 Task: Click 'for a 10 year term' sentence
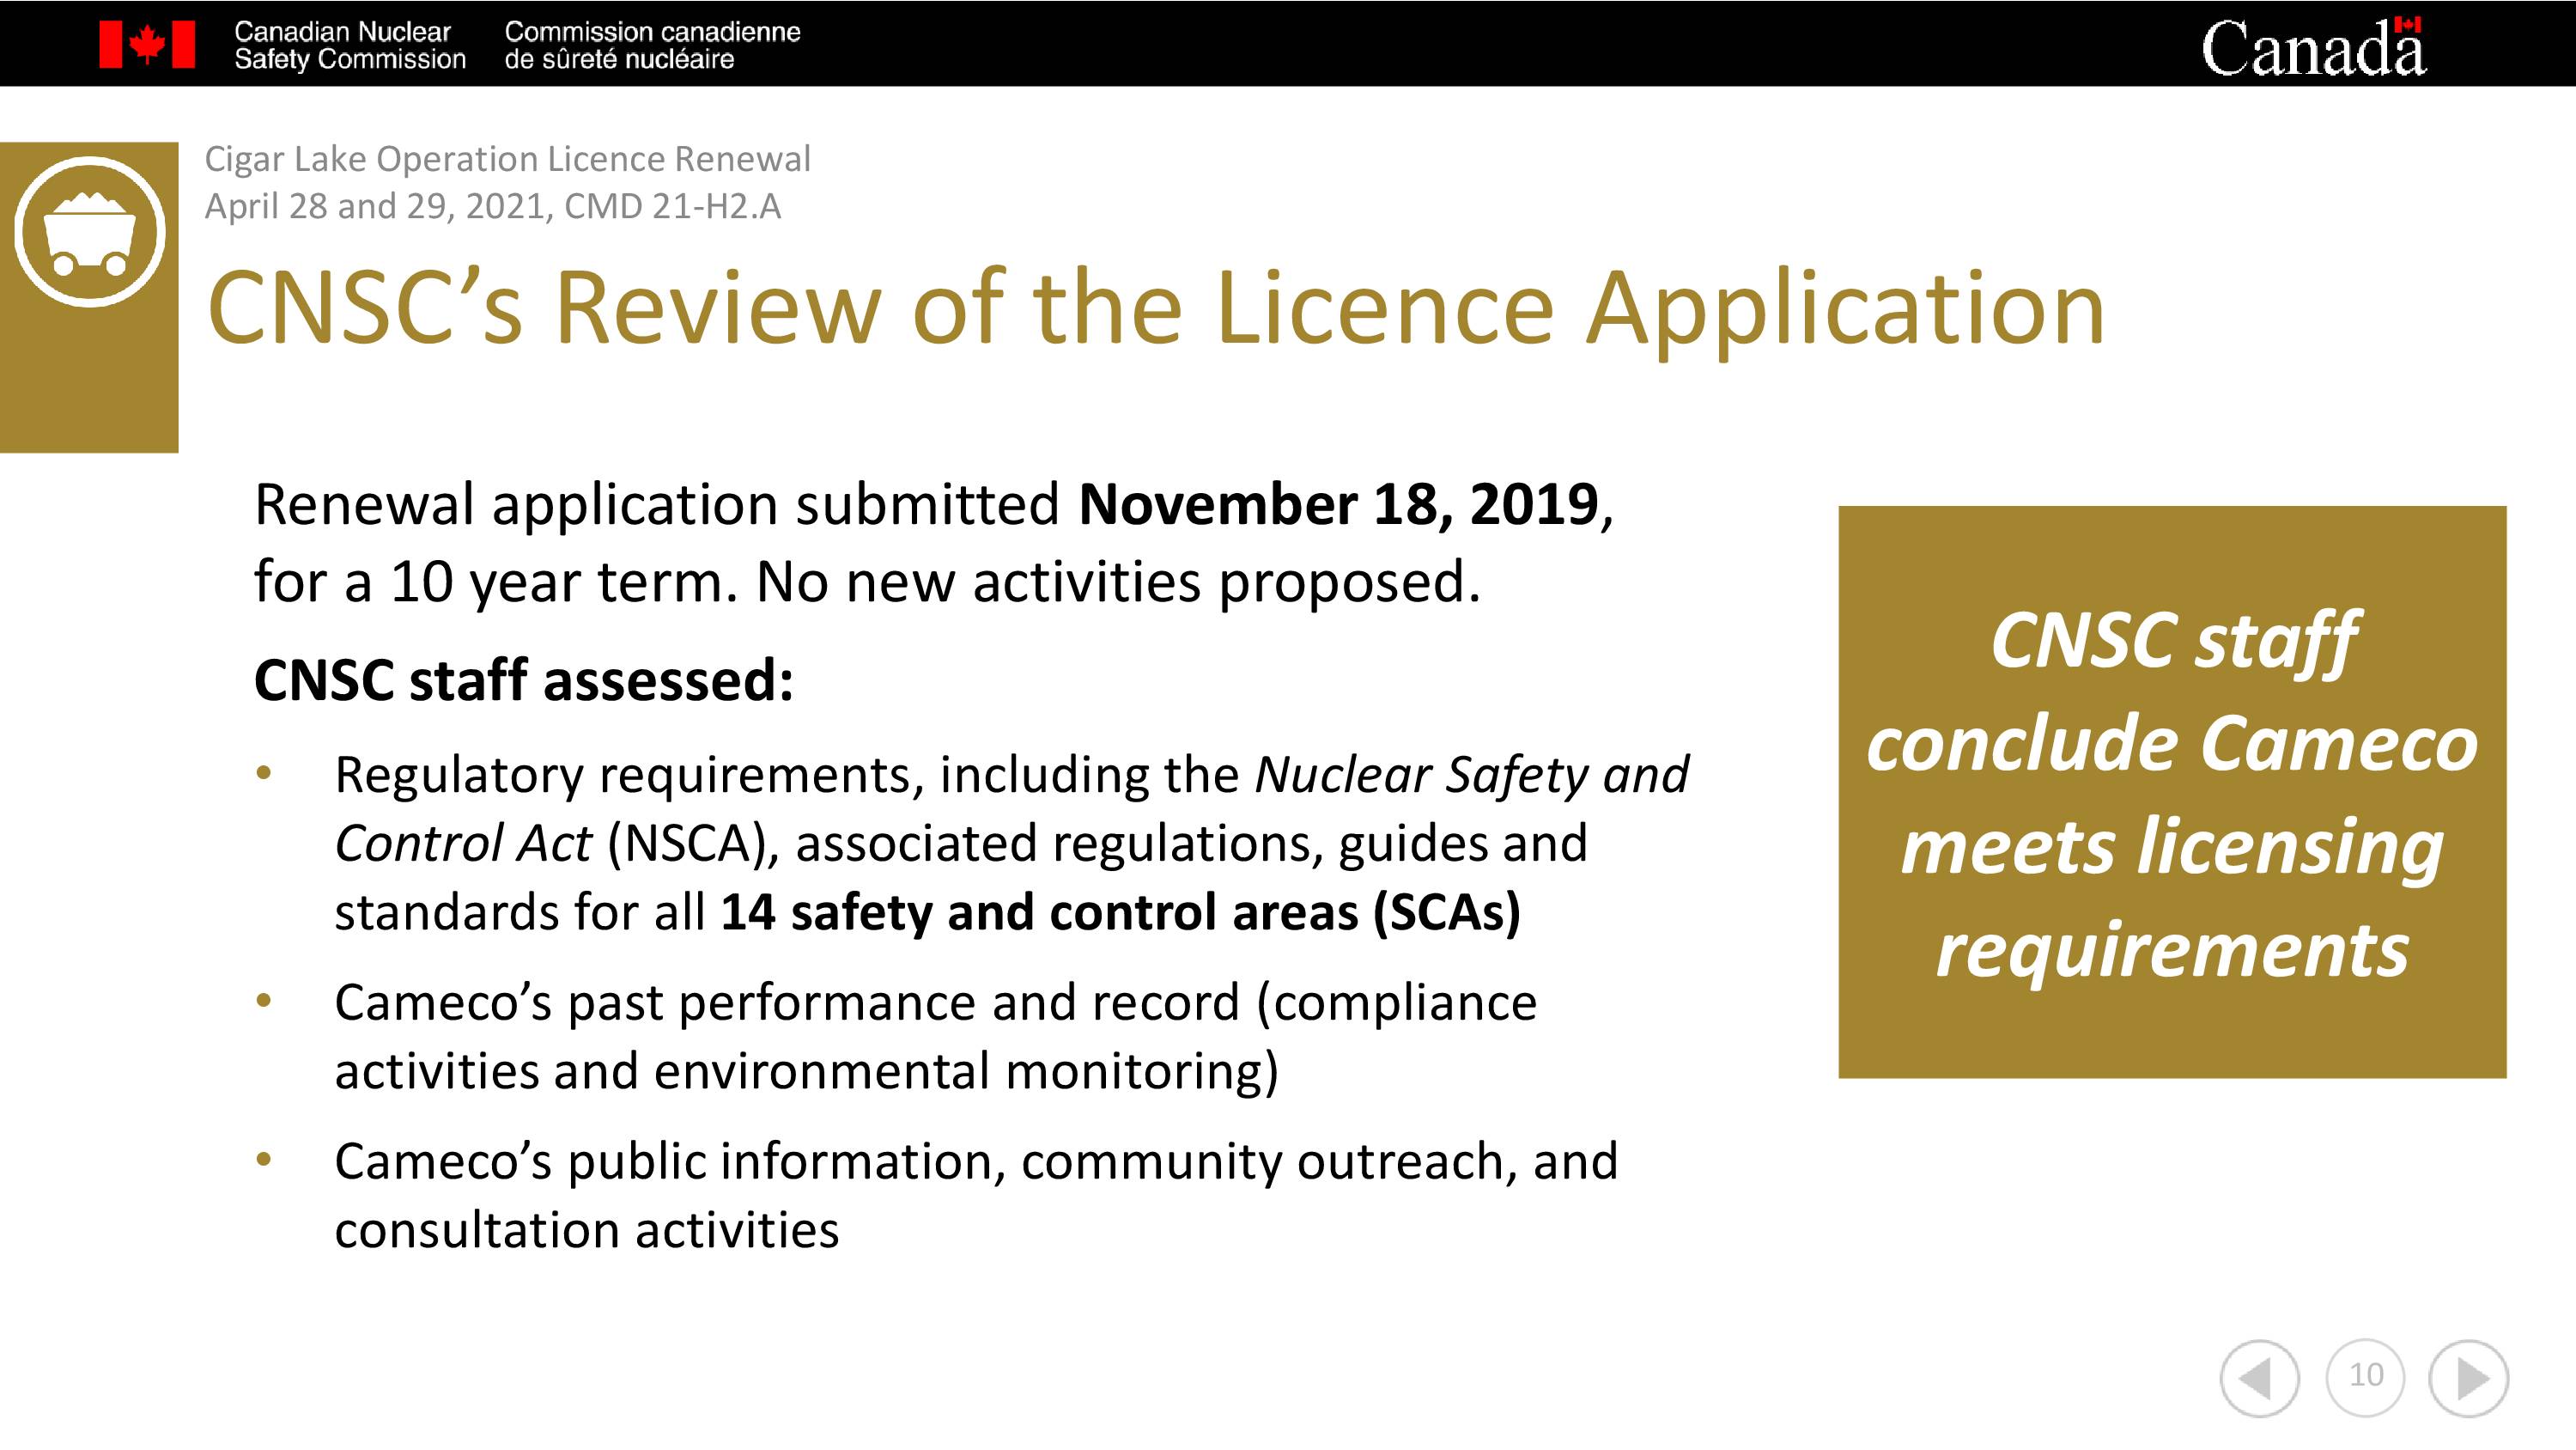pos(866,582)
